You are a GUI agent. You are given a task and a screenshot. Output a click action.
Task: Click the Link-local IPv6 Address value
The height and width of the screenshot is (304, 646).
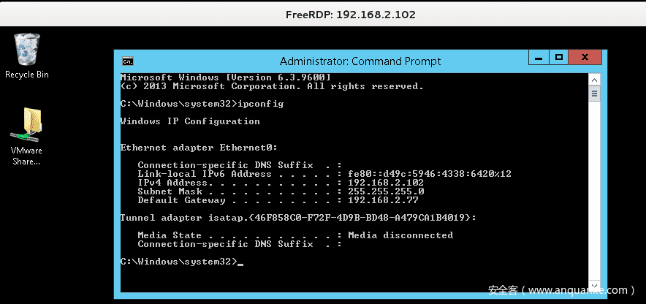[429, 174]
